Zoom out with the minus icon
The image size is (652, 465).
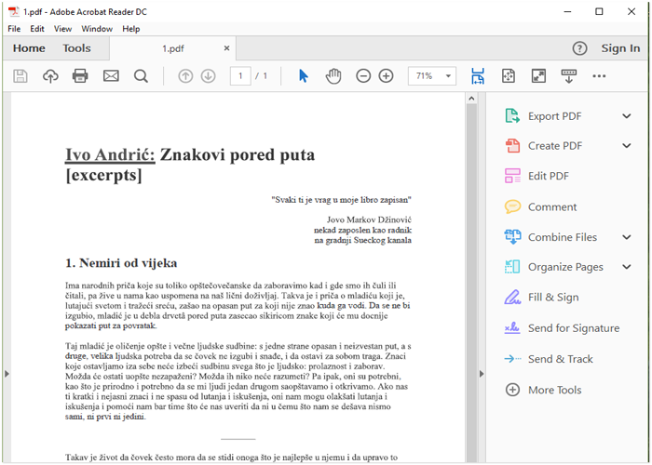coord(363,76)
